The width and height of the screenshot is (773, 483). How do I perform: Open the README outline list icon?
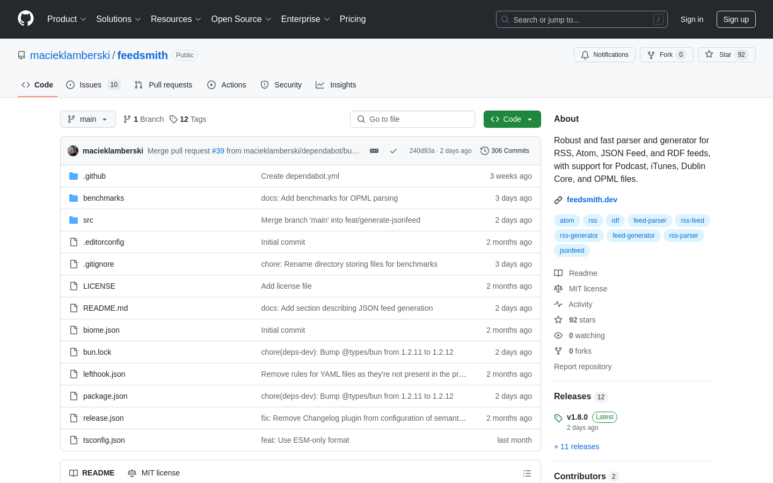527,473
